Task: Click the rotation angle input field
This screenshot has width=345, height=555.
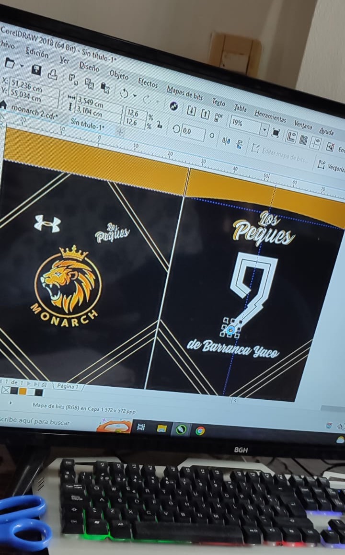Action: tap(193, 132)
